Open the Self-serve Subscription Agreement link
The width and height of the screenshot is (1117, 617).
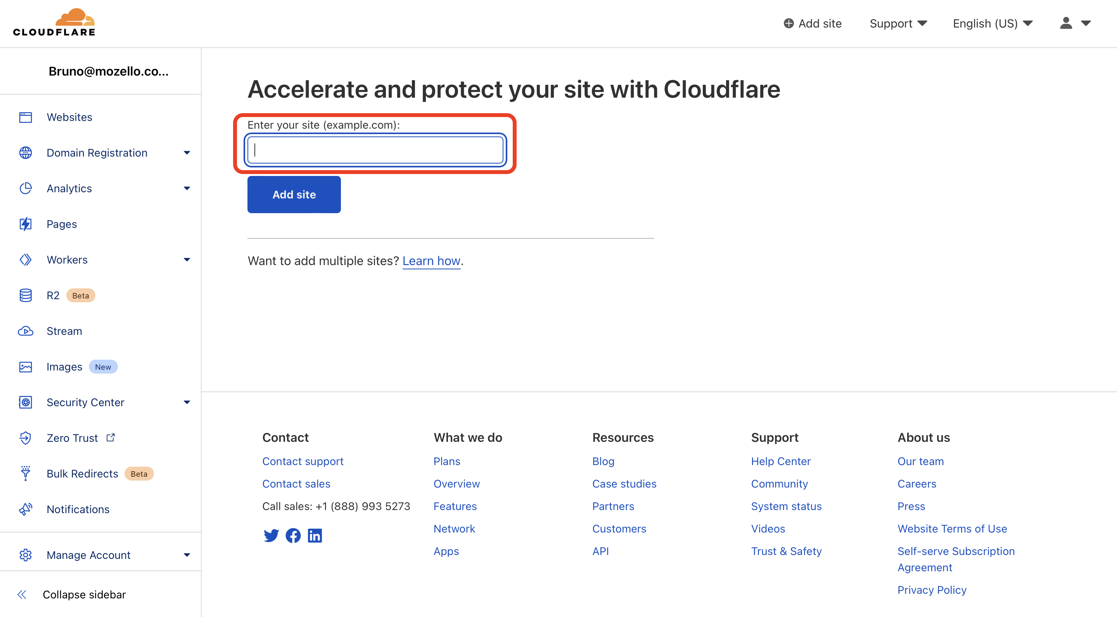click(956, 559)
